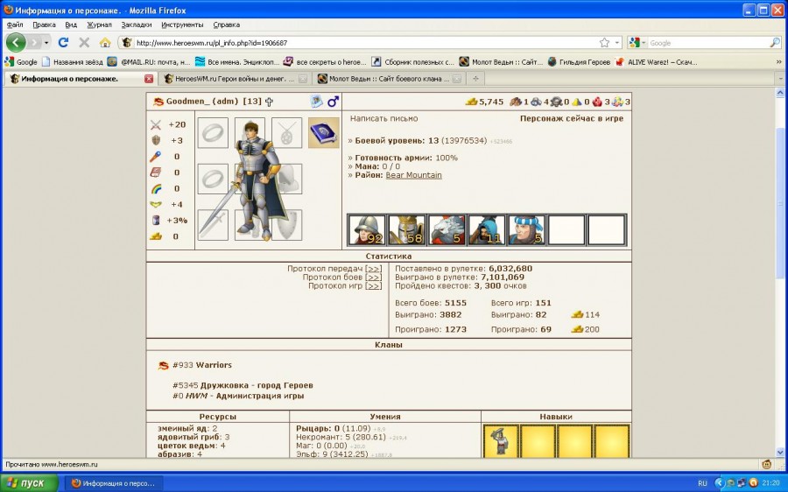Switch to HeroesWM.ru Герои войны tab
The width and height of the screenshot is (788, 492).
click(x=234, y=79)
